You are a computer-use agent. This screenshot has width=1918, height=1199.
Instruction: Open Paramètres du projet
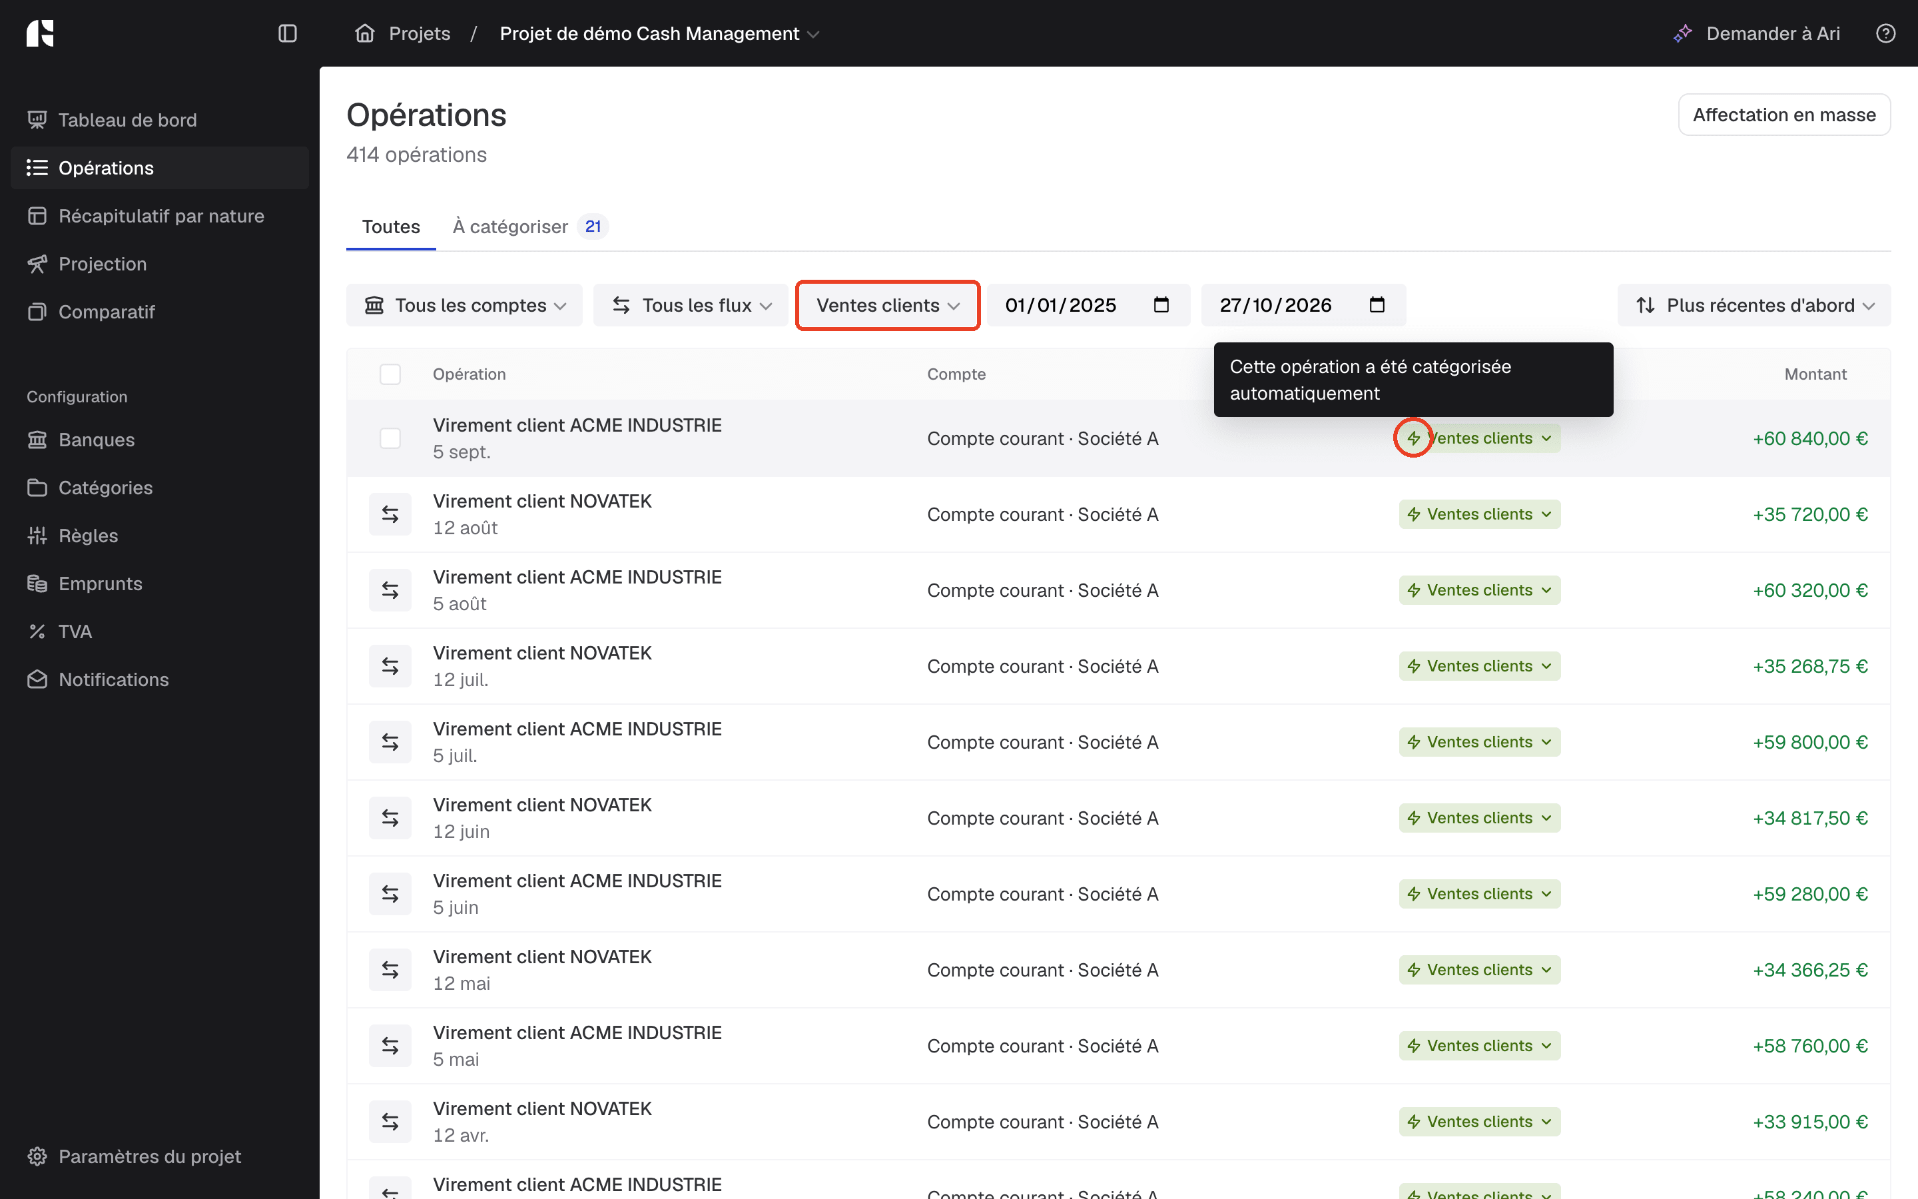(160, 1156)
